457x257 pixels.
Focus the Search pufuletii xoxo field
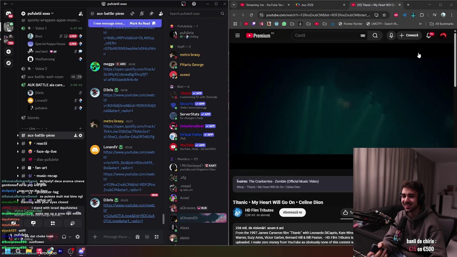(x=197, y=14)
